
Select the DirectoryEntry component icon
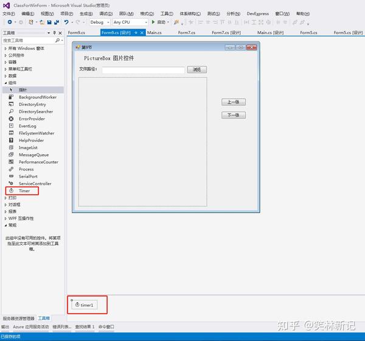click(11, 104)
